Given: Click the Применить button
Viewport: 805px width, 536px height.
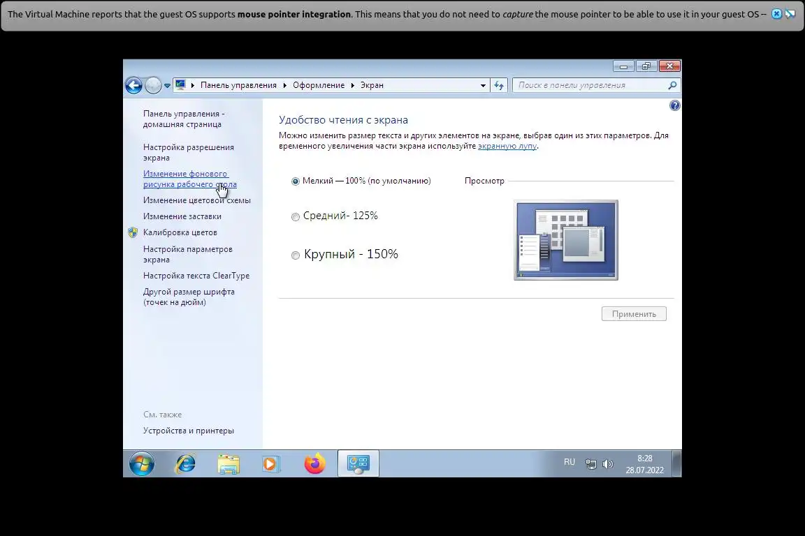Looking at the screenshot, I should tap(634, 314).
